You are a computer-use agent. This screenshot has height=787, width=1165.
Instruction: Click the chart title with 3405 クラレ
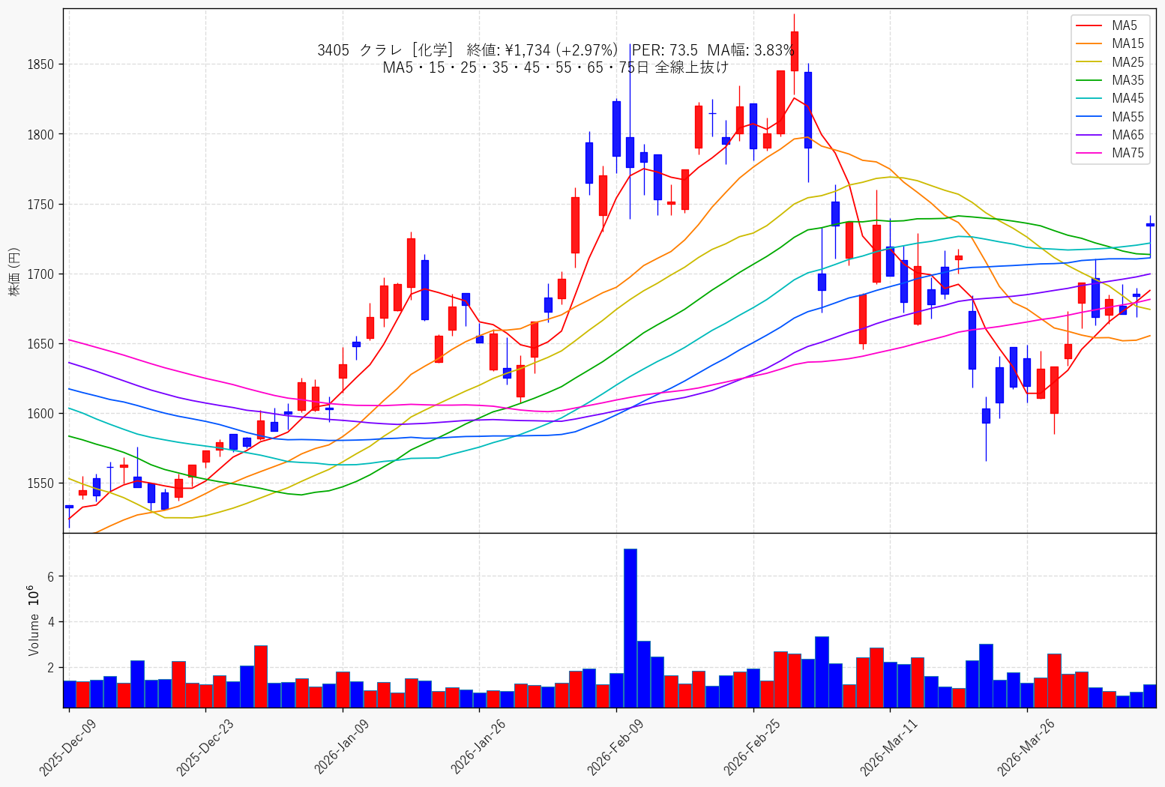[x=556, y=50]
